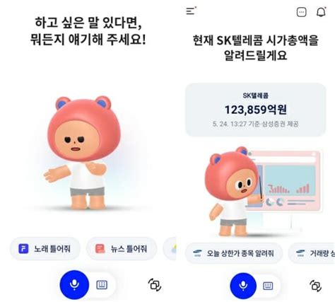Select the '노래 틀어줘' suggestion chip
The height and width of the screenshot is (302, 335).
(45, 249)
